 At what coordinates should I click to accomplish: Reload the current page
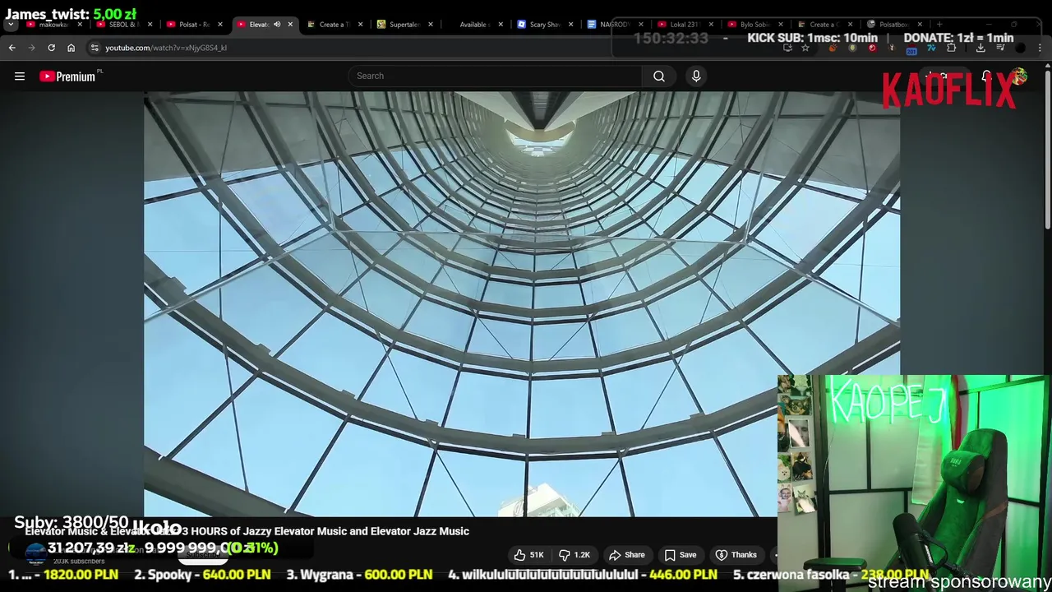pos(51,48)
